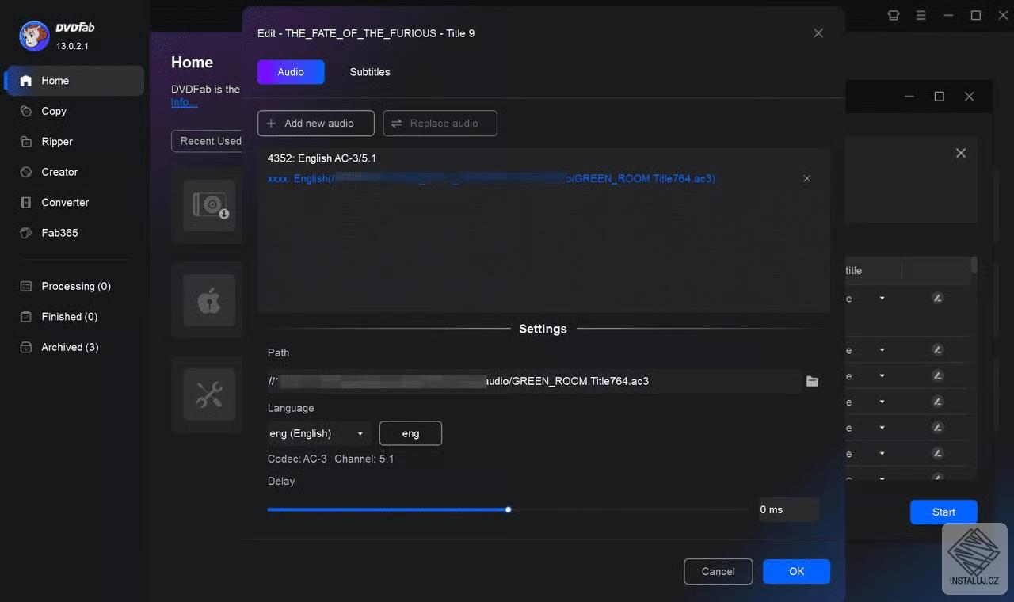Click the Delay slider handle

coord(508,510)
